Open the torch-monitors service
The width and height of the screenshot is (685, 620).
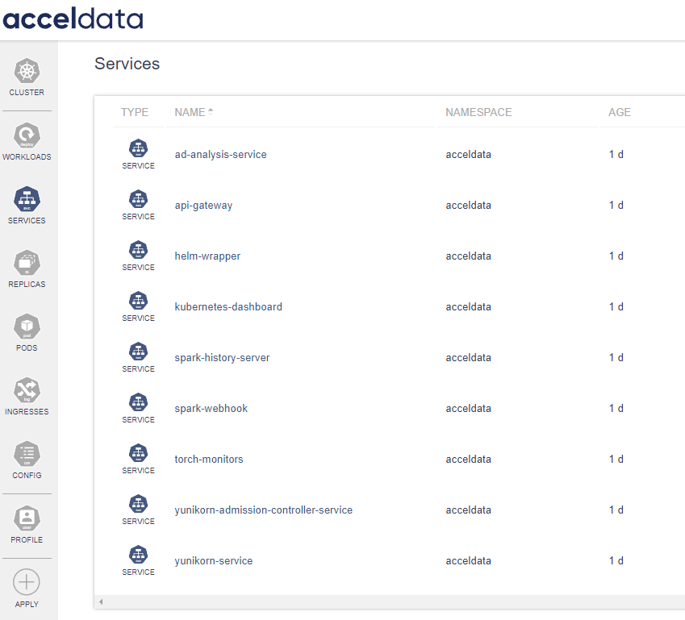tap(209, 460)
